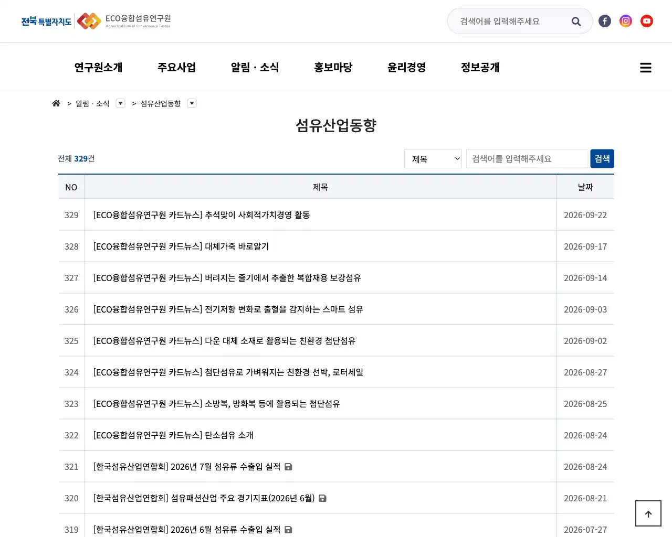
Task: Click the total count 전체 329건
Action: coord(76,158)
